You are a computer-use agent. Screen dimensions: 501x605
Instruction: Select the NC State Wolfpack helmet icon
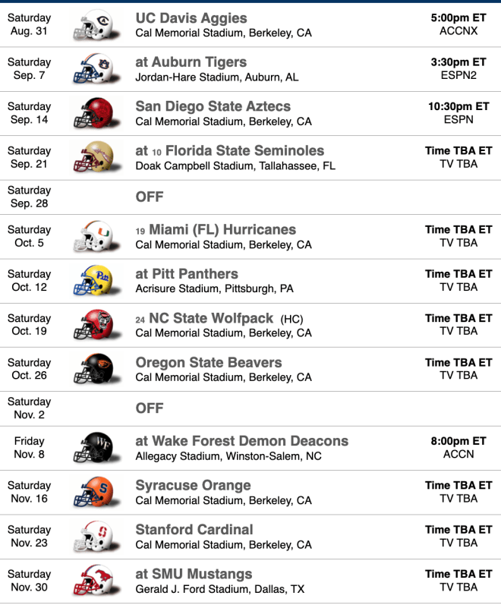[x=96, y=325]
